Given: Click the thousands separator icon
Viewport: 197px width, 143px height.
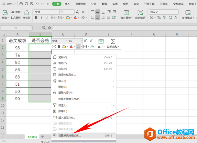Looking at the screenshot, I should (164, 18).
